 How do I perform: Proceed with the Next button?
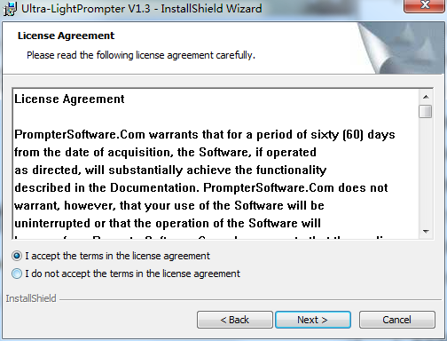coord(313,320)
